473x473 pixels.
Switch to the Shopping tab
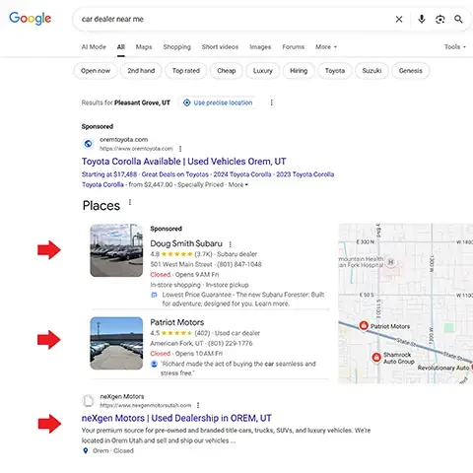(176, 47)
